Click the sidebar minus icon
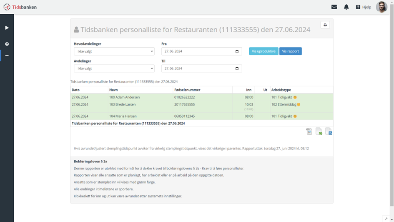The height and width of the screenshot is (222, 394). pyautogui.click(x=7, y=55)
